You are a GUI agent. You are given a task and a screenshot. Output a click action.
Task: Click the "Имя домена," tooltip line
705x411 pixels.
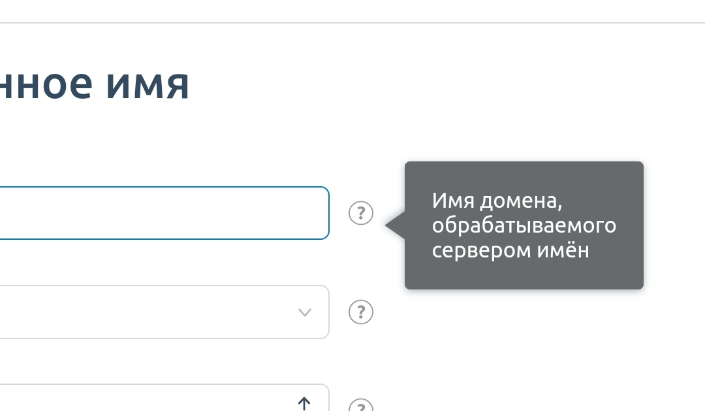(x=497, y=201)
